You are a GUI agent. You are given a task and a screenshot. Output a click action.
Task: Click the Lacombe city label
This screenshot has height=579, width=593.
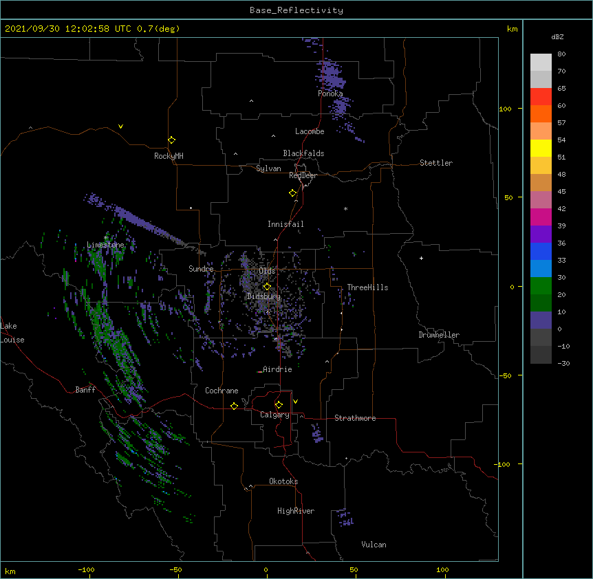[x=310, y=131]
